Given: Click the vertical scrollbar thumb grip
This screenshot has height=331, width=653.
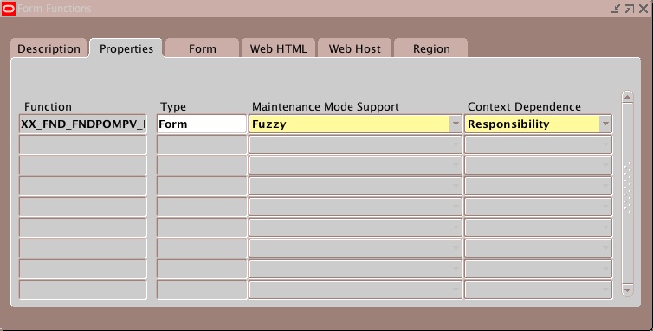Looking at the screenshot, I should [628, 188].
